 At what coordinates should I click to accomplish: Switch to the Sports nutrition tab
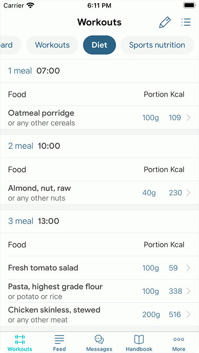coord(157,45)
